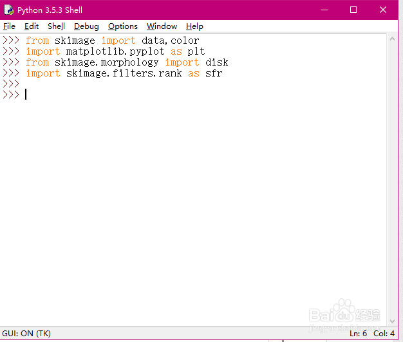Click the alias 'sfr' in fourth line
The width and height of the screenshot is (403, 342).
pos(214,73)
